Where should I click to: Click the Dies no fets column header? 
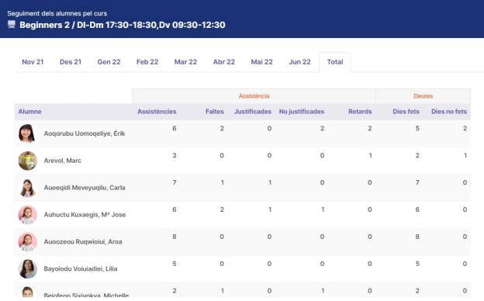(x=449, y=112)
